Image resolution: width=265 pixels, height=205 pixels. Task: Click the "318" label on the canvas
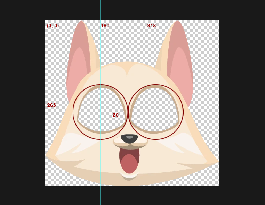coord(151,26)
